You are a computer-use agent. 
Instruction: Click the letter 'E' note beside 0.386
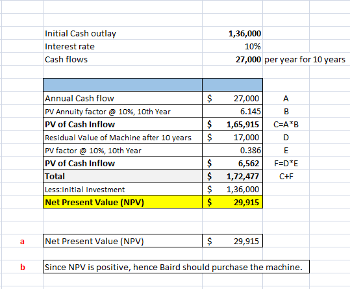[286, 151]
